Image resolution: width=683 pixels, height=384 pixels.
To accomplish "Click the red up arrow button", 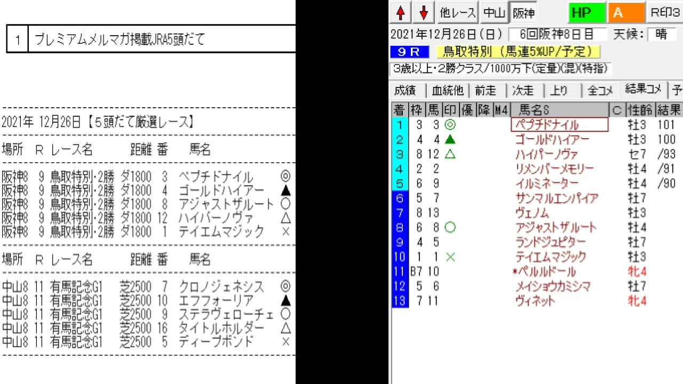I will 401,12.
